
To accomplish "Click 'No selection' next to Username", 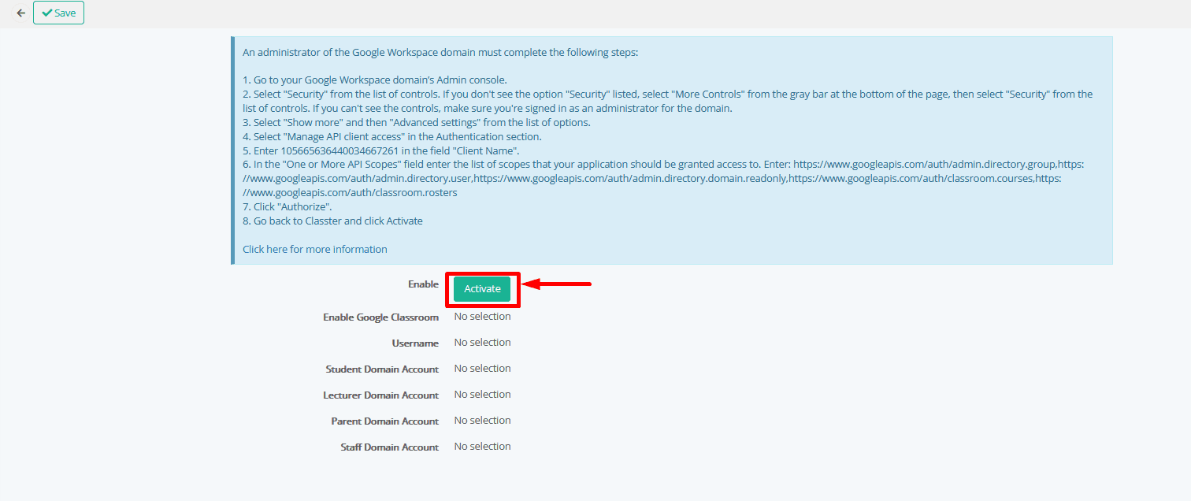I will [x=482, y=343].
